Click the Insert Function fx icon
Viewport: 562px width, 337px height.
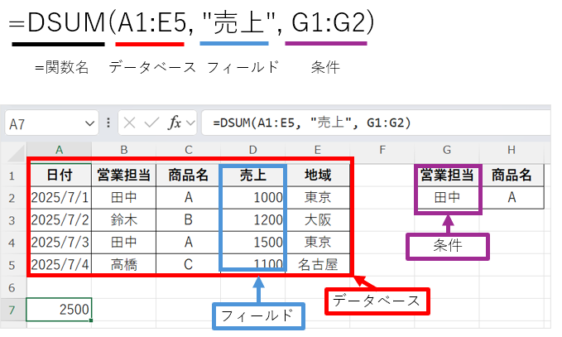coord(174,123)
